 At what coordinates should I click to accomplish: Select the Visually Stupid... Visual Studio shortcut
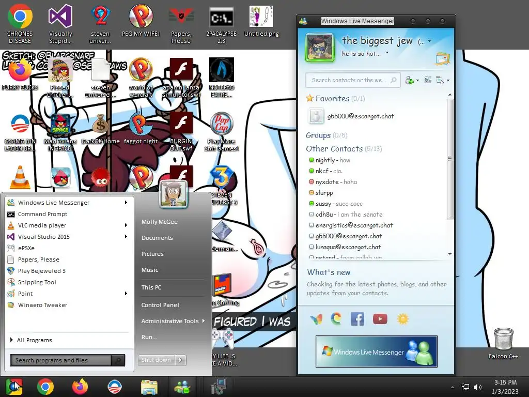pyautogui.click(x=60, y=24)
